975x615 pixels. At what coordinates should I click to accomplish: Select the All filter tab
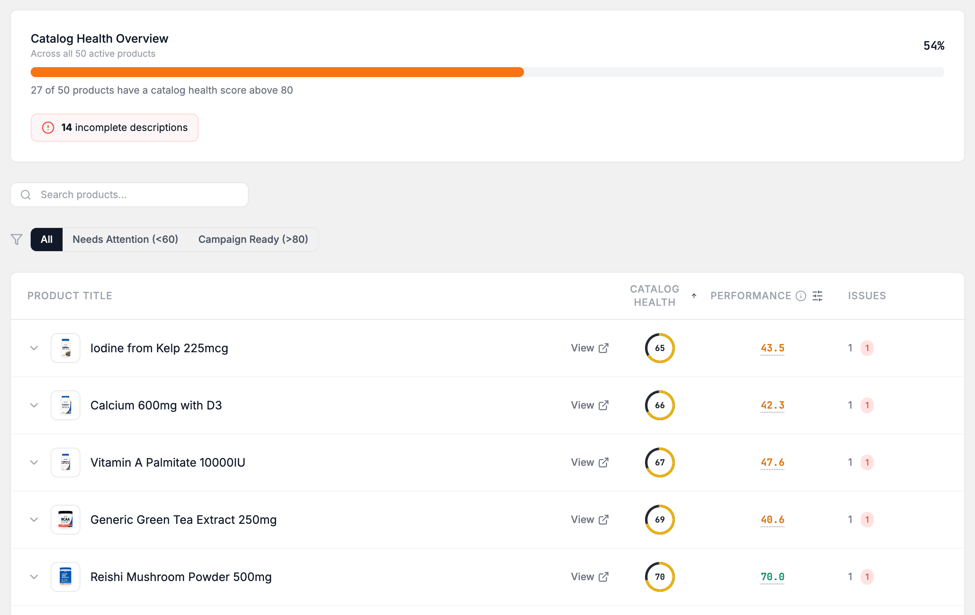click(47, 240)
